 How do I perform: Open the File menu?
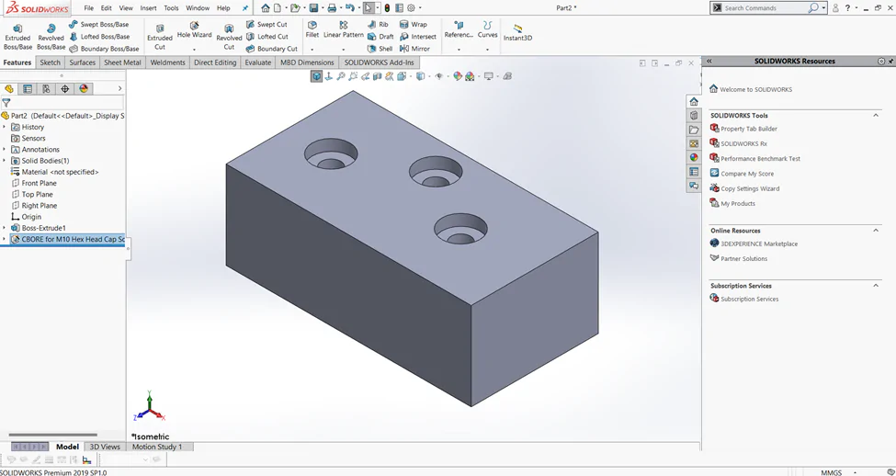(88, 8)
